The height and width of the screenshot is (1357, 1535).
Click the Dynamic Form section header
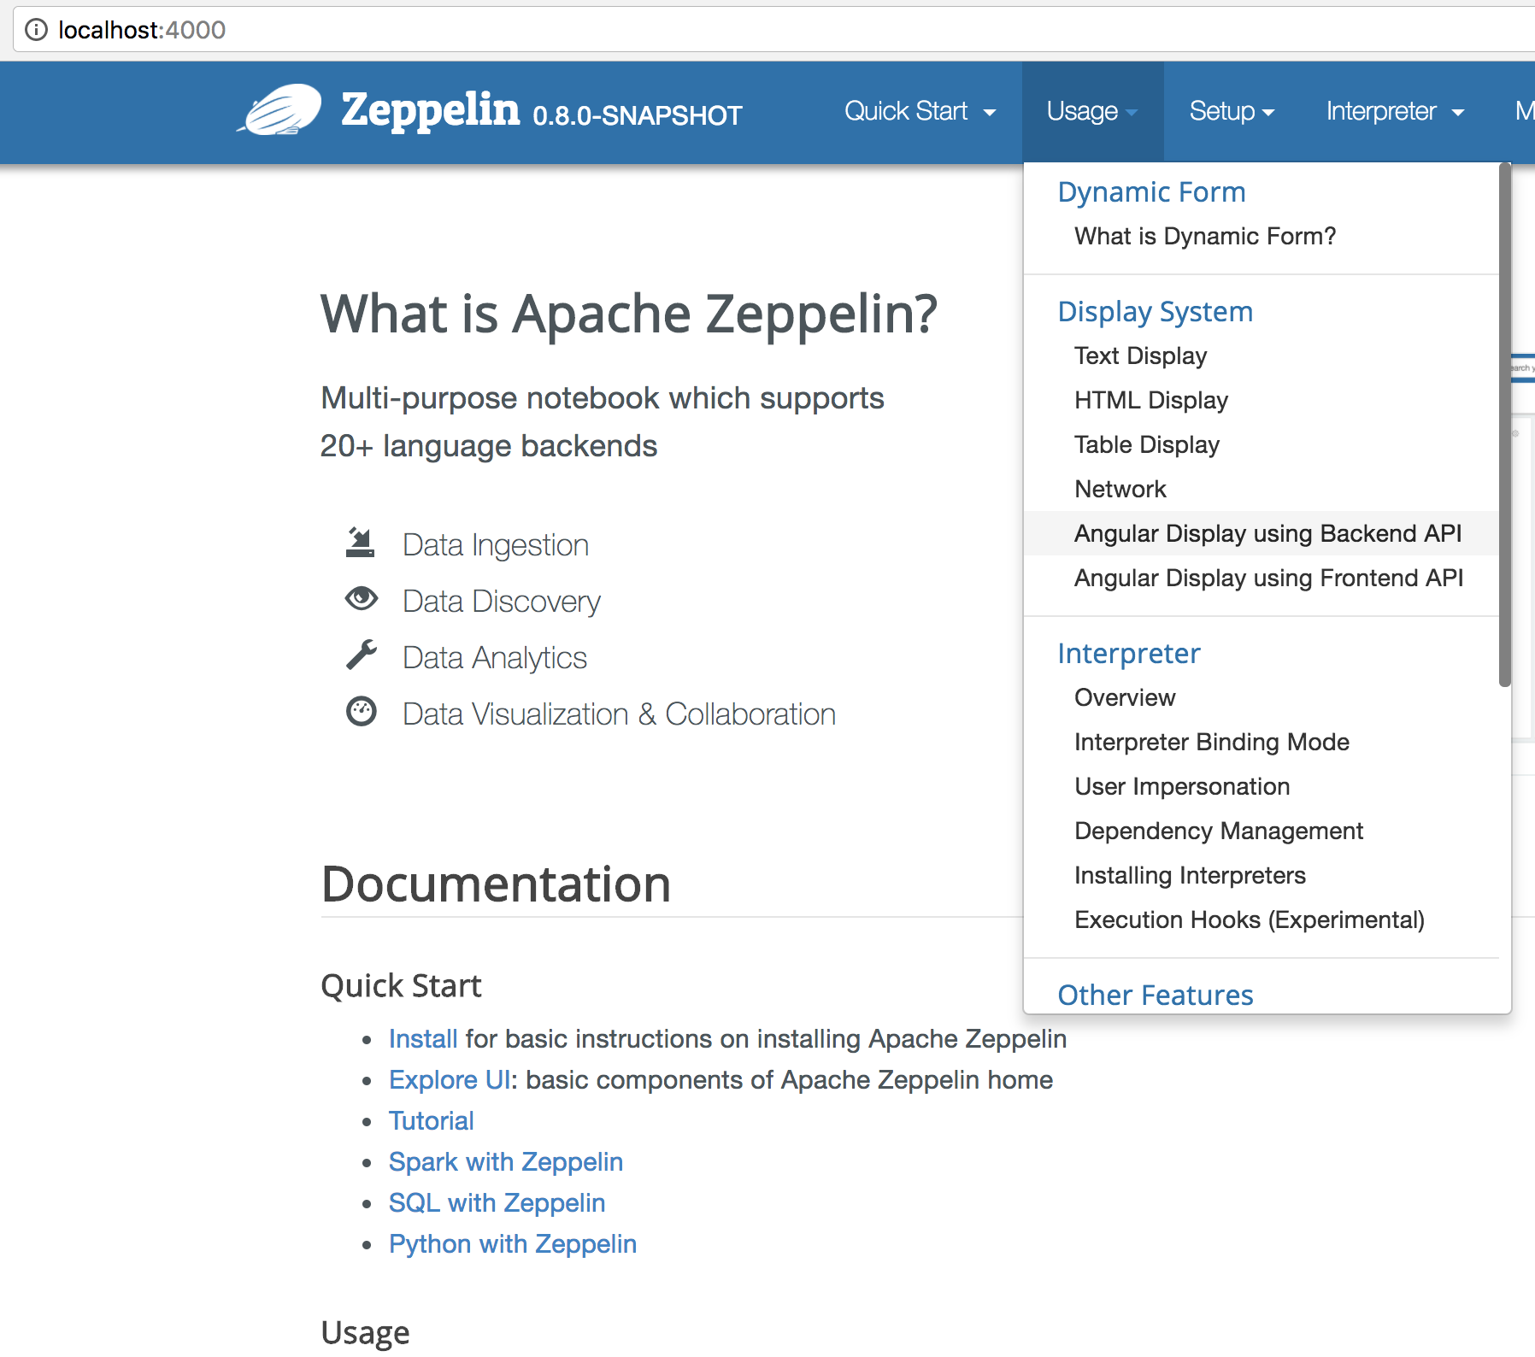(1151, 192)
